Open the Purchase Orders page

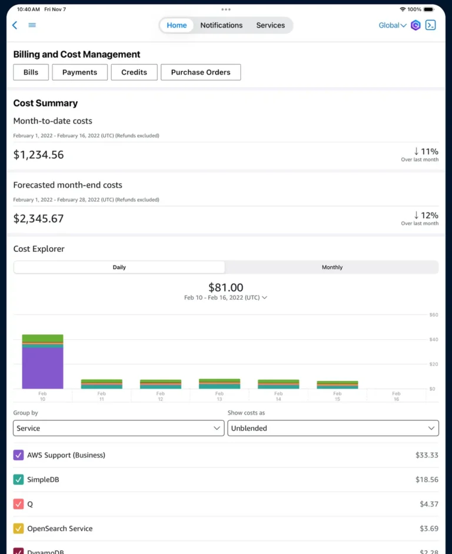tap(201, 72)
